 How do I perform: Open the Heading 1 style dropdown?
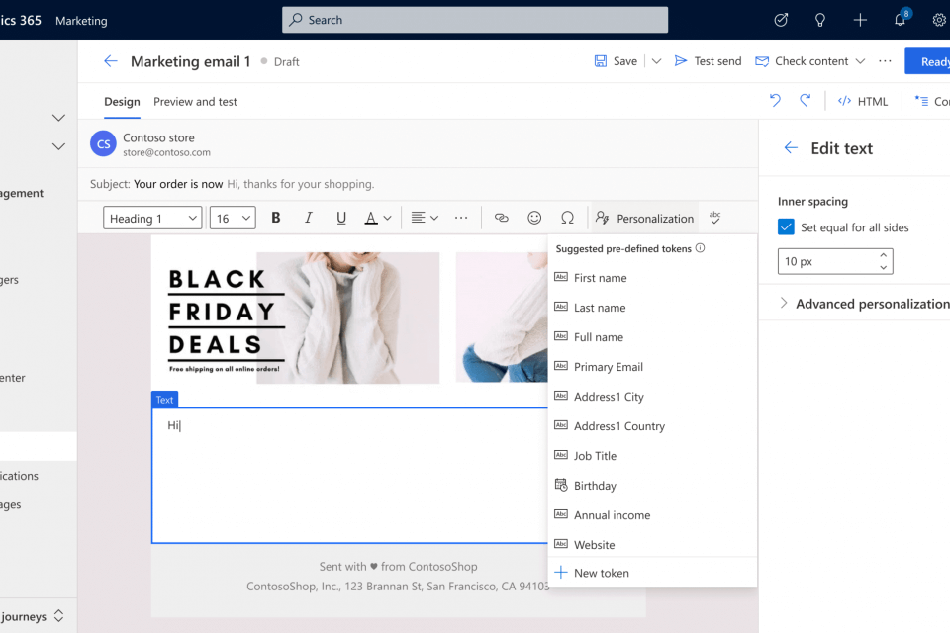152,219
